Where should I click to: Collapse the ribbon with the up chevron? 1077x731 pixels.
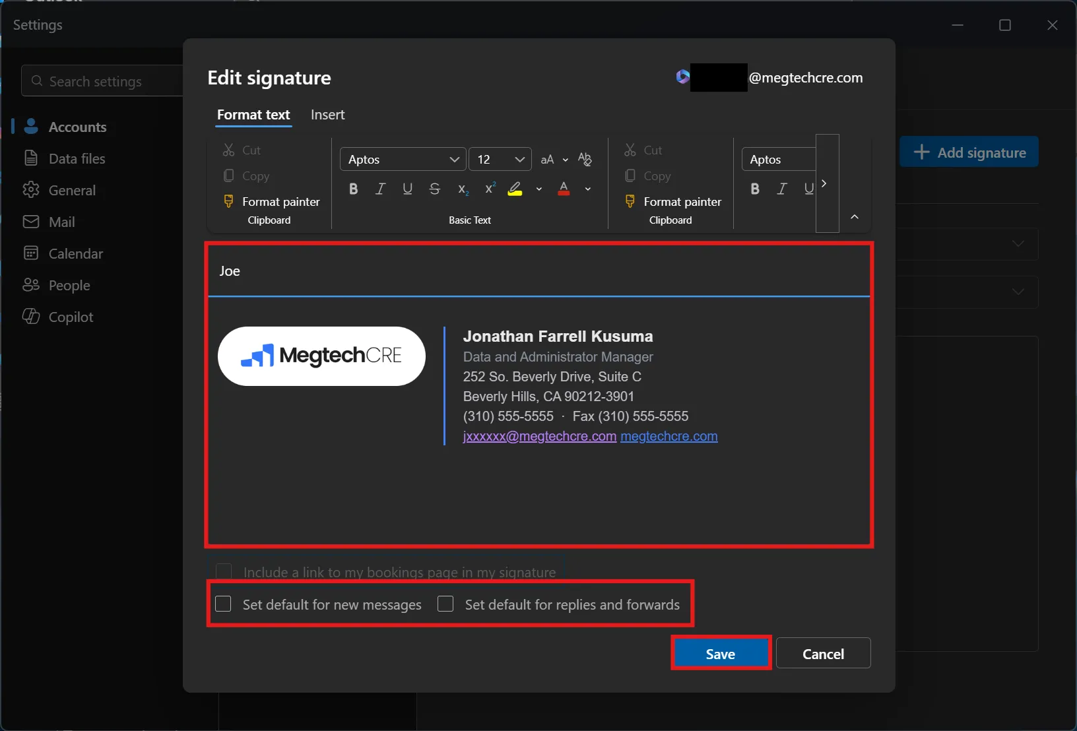(855, 217)
